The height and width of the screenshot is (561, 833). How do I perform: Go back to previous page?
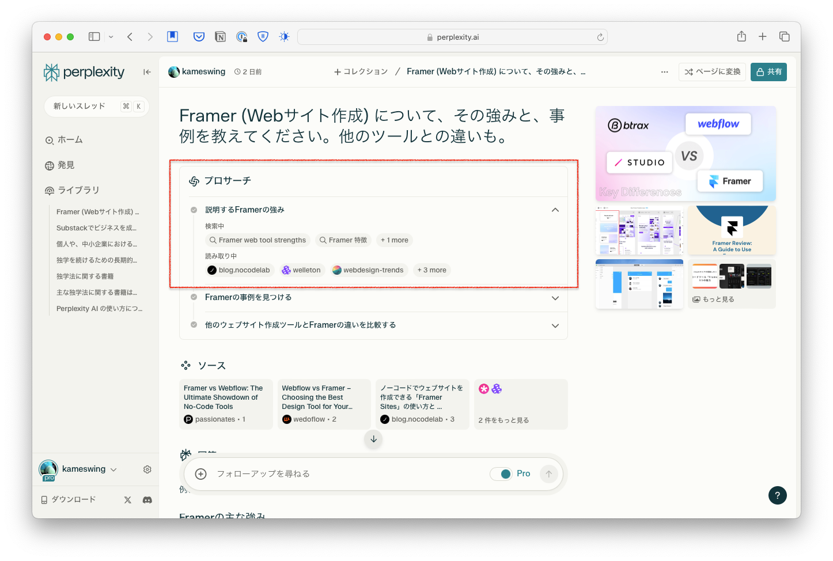pos(130,37)
